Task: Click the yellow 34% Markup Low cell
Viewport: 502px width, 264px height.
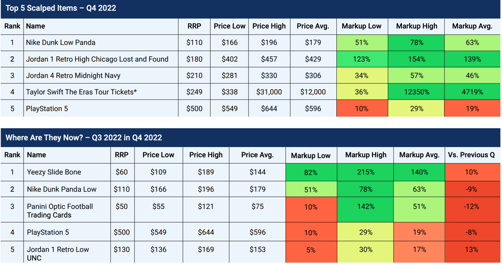Action: (362, 75)
